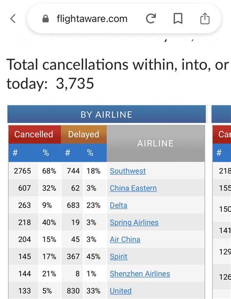Open the China Eastern link
The height and width of the screenshot is (299, 231).
click(133, 188)
